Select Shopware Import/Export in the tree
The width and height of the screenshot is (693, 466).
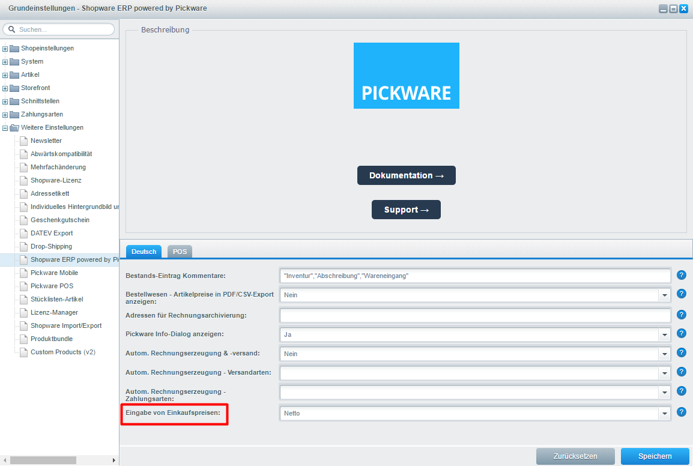[66, 325]
